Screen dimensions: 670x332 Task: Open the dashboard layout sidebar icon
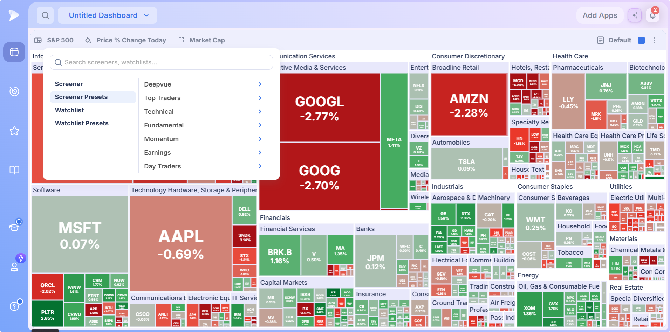pos(14,52)
